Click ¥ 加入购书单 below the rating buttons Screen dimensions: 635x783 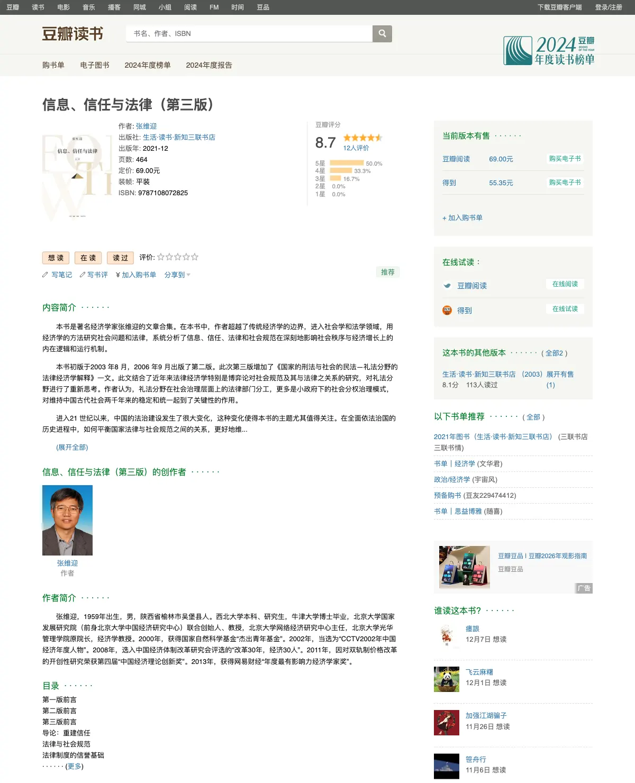coord(136,275)
